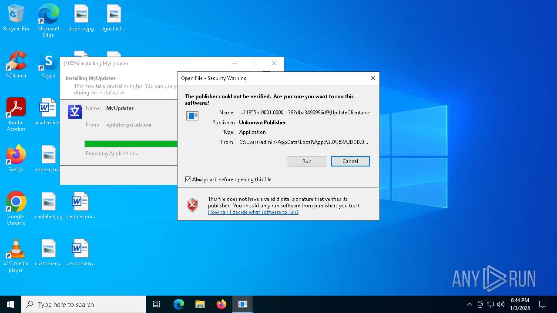The height and width of the screenshot is (313, 557).
Task: Open the Recycle Bin desktop icon
Action: 16,18
